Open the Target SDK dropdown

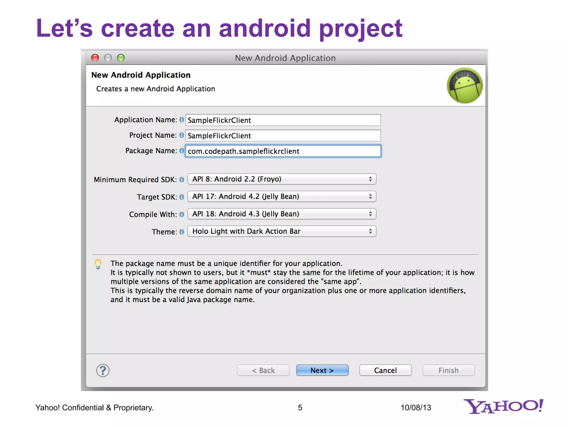coord(282,197)
